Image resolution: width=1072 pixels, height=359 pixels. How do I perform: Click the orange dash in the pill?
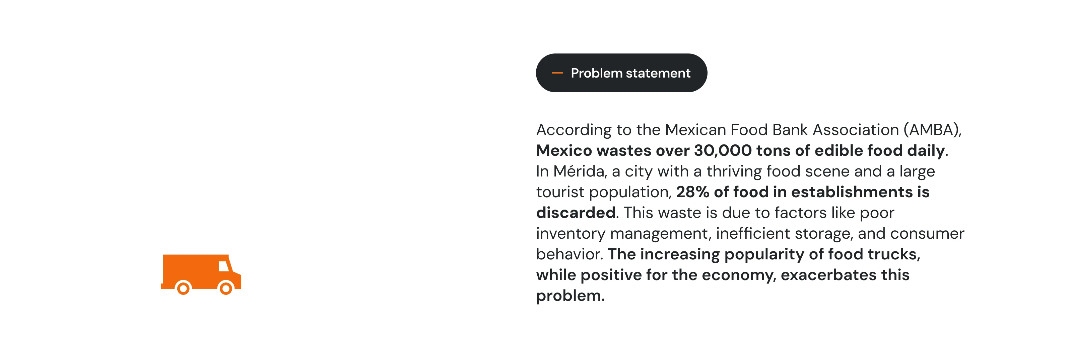pos(557,73)
